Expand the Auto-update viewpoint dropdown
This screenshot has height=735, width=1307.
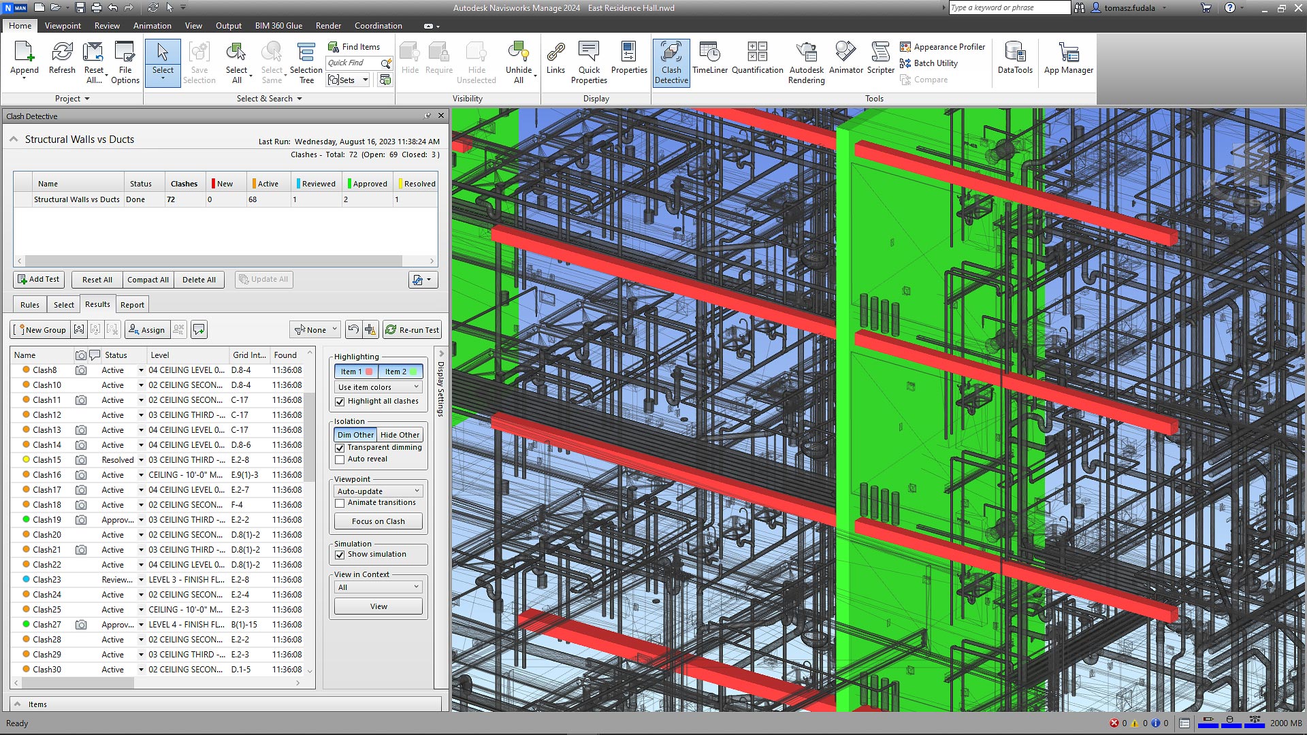(x=378, y=491)
